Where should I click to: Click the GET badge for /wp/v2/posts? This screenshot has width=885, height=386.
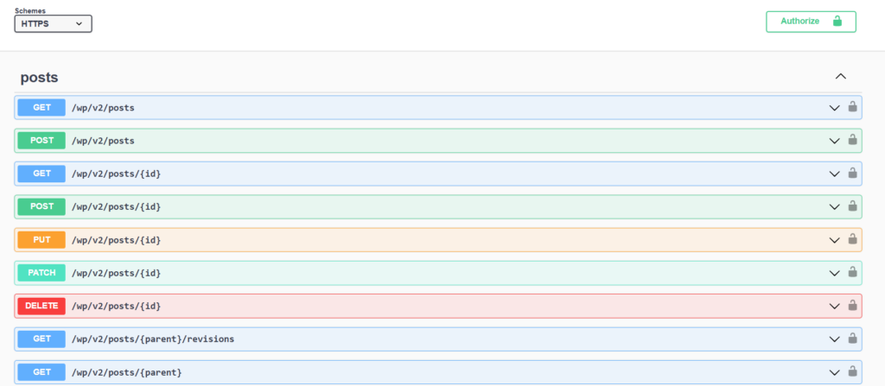tap(41, 107)
